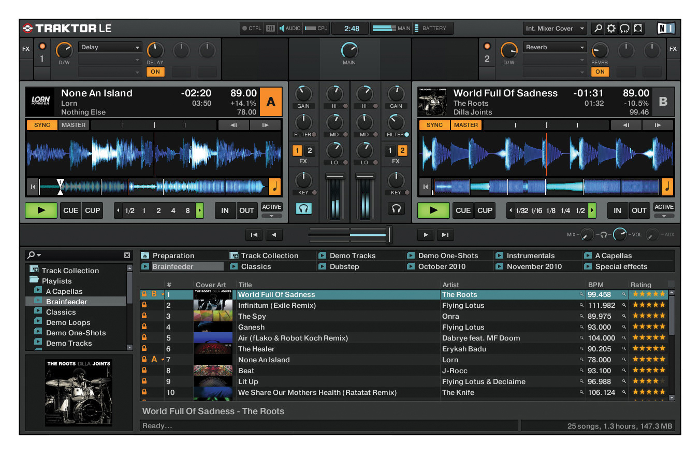Screen dimensions: 700x454
Task: Toggle MASTER on Deck A
Action: [74, 125]
